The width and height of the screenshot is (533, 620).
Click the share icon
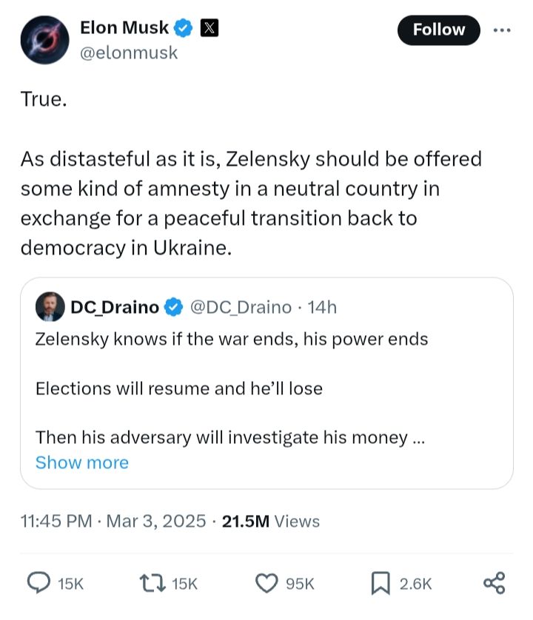tap(494, 583)
